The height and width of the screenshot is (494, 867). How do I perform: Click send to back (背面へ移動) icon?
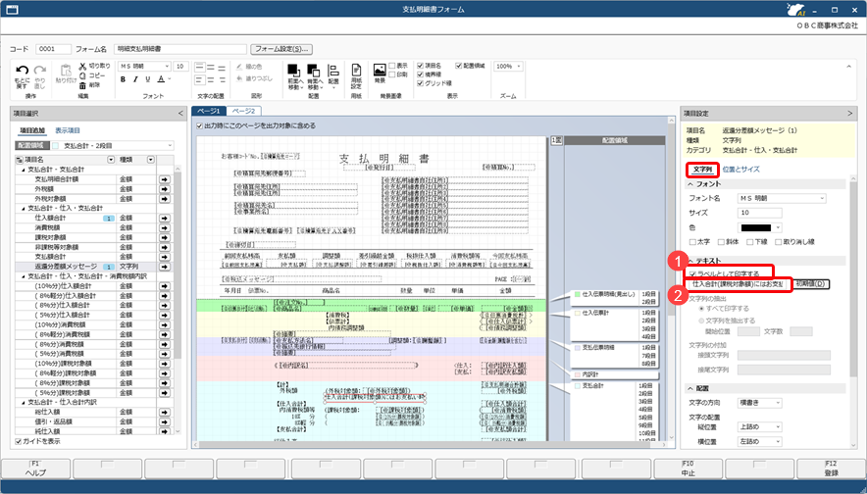pos(314,71)
